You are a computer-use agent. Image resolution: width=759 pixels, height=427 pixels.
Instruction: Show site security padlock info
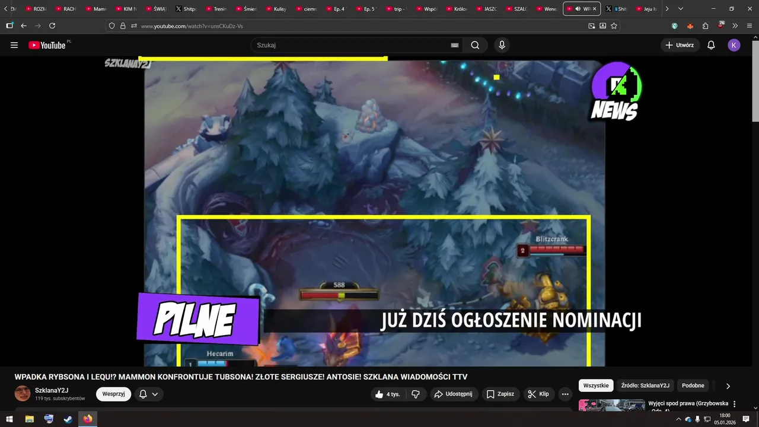123,26
